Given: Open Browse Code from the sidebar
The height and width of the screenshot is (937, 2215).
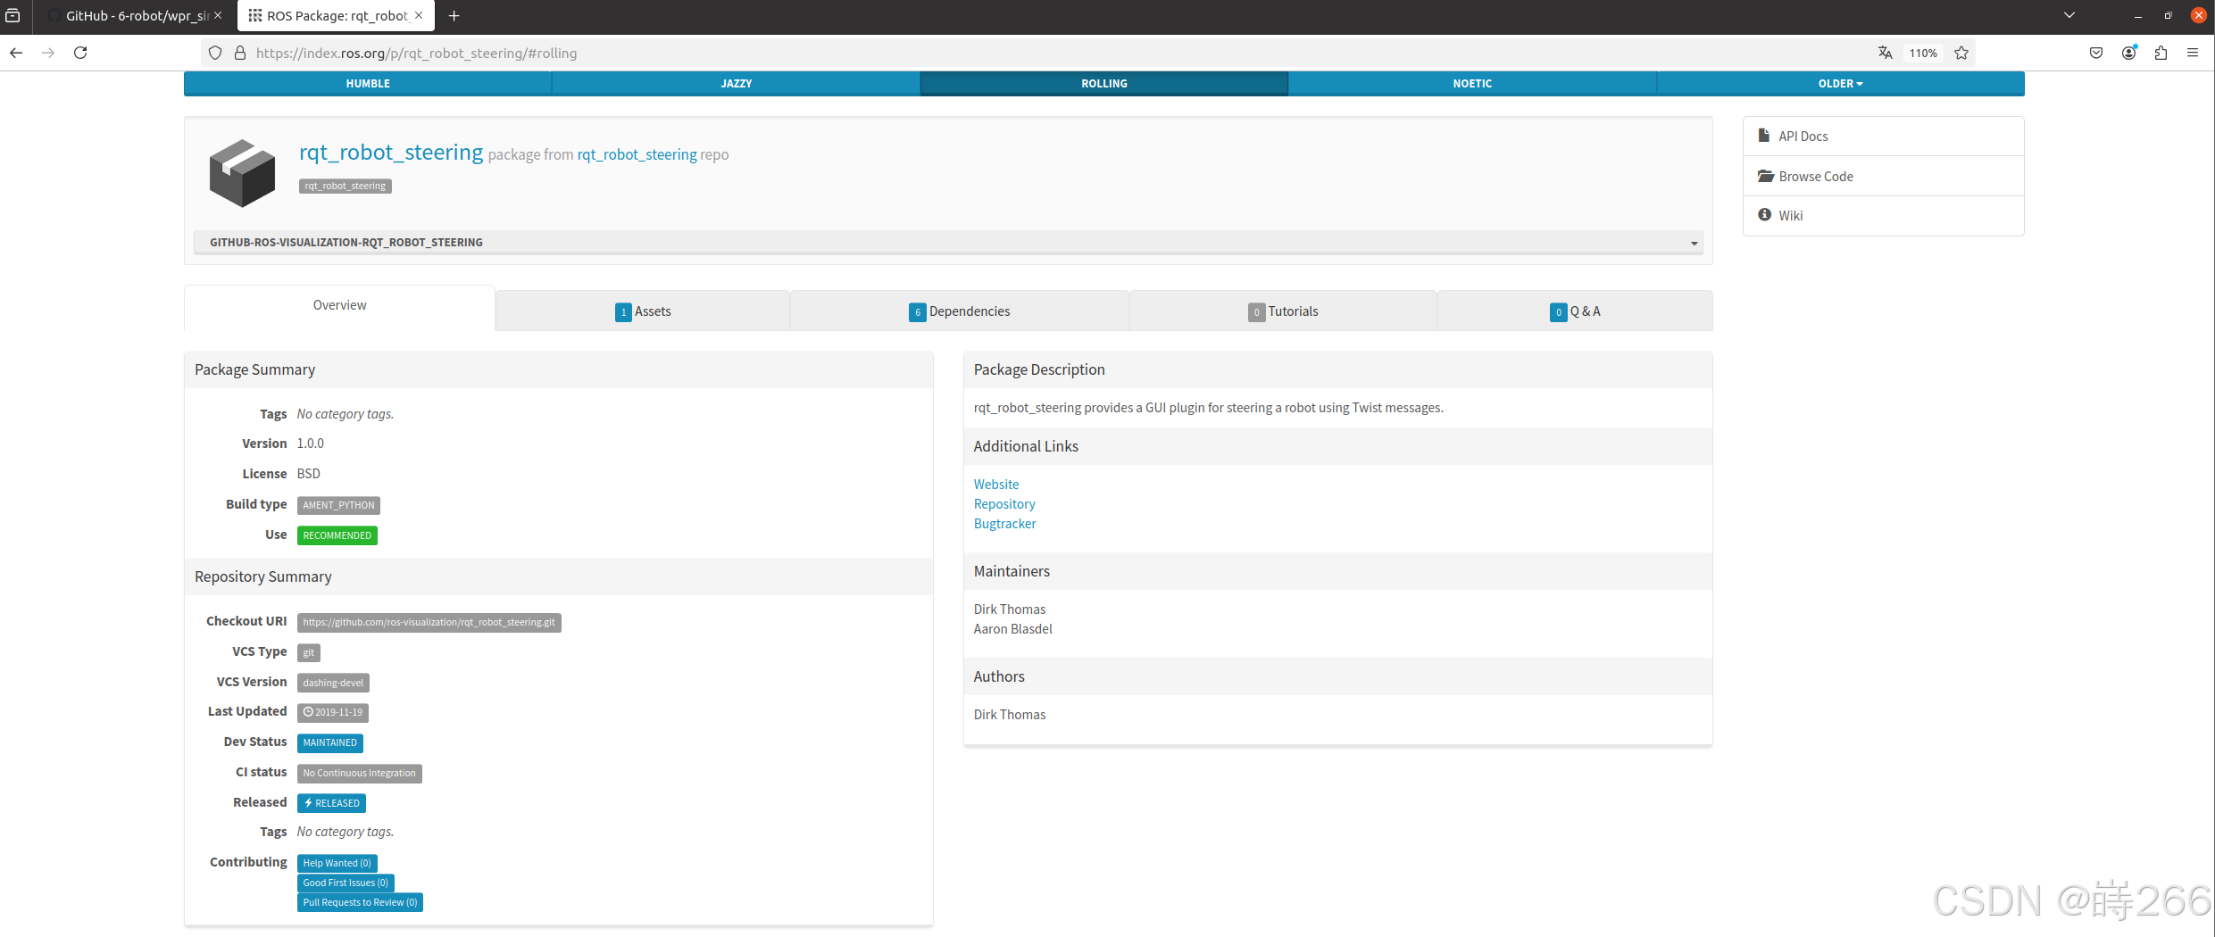Looking at the screenshot, I should click(1883, 176).
